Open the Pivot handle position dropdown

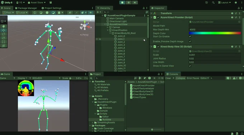tap(8, 13)
